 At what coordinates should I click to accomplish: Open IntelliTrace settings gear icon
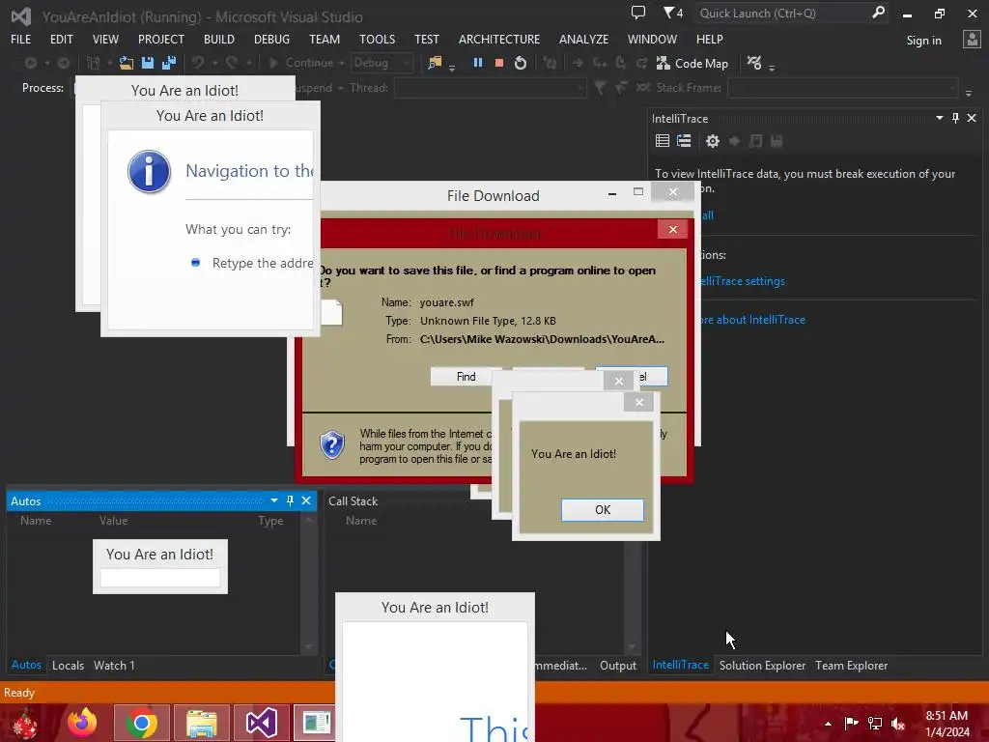713,141
